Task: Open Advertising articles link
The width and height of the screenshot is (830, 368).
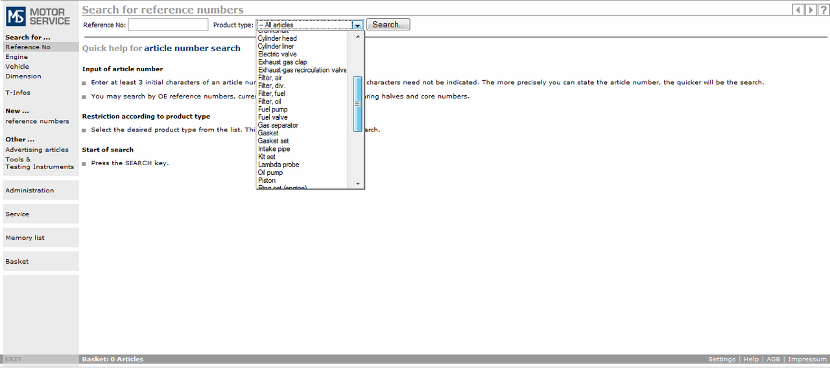Action: pos(37,150)
